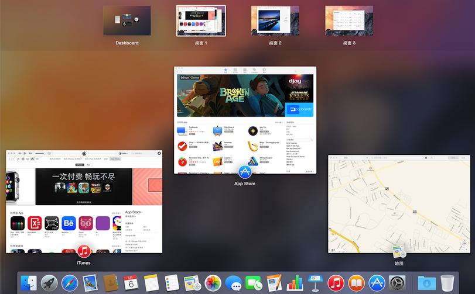475x294 pixels.
Task: Click App Store badge icon under its window
Action: click(x=245, y=172)
